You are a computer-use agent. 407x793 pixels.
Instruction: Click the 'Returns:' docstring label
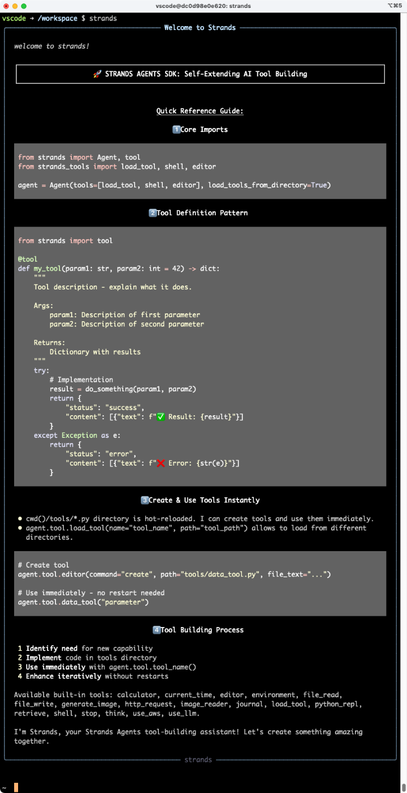tap(50, 343)
